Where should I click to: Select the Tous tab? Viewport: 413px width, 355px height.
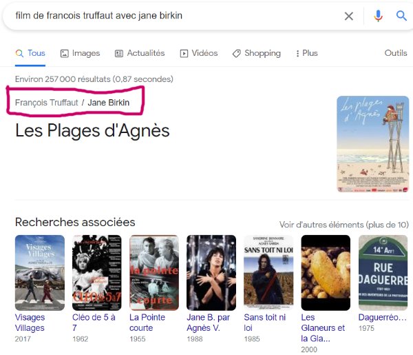coord(30,53)
